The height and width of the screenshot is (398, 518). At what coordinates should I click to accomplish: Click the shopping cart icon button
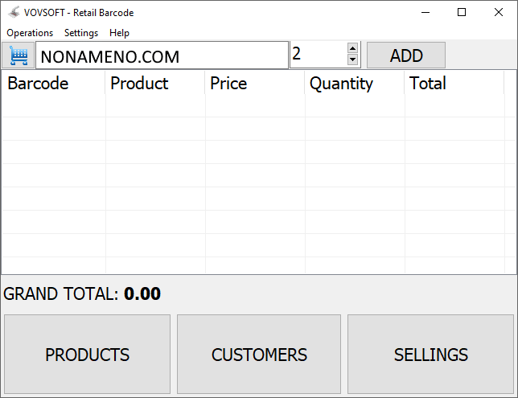pyautogui.click(x=18, y=56)
